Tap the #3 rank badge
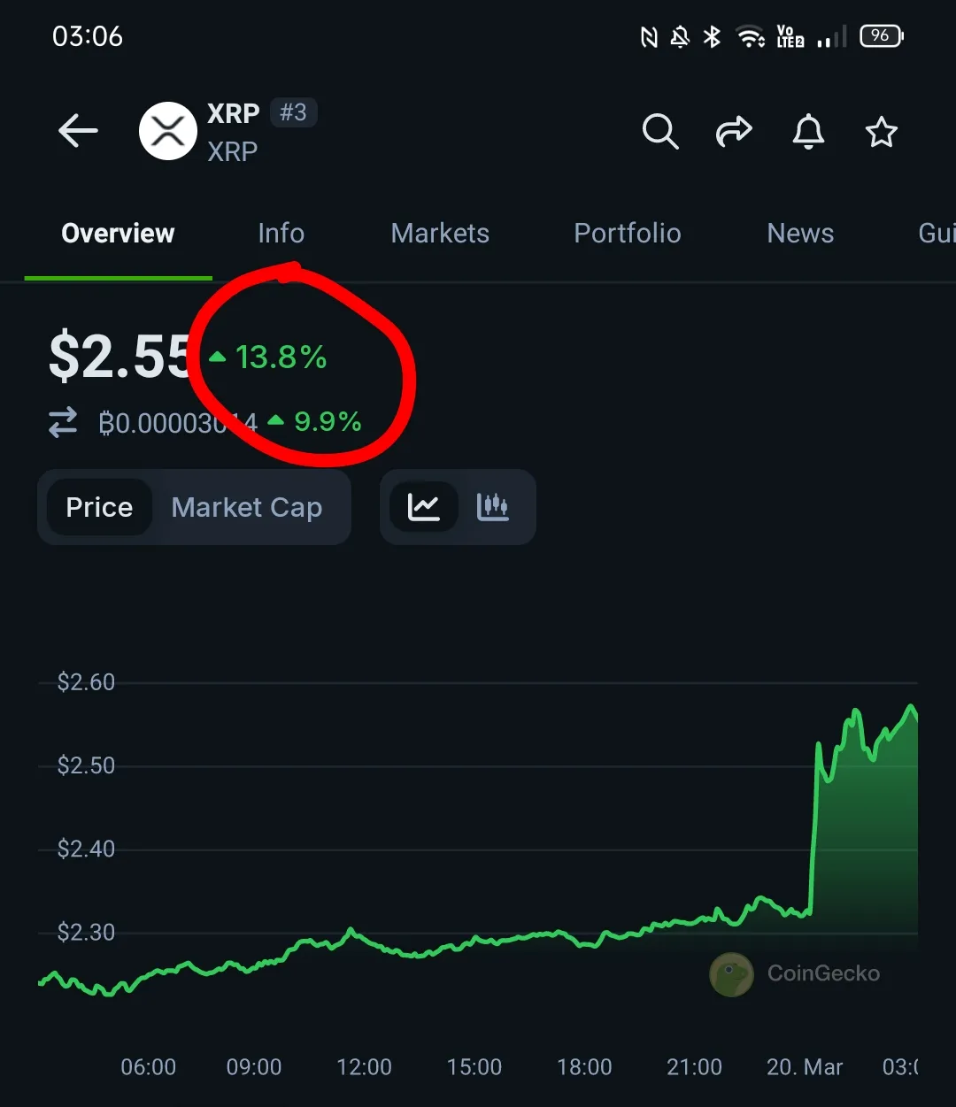The width and height of the screenshot is (956, 1107). pos(293,112)
